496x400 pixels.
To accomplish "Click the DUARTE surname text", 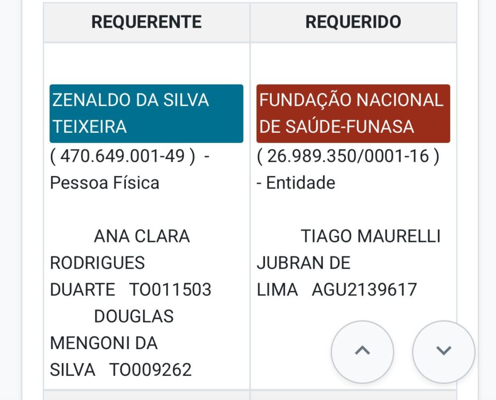I will coord(82,289).
